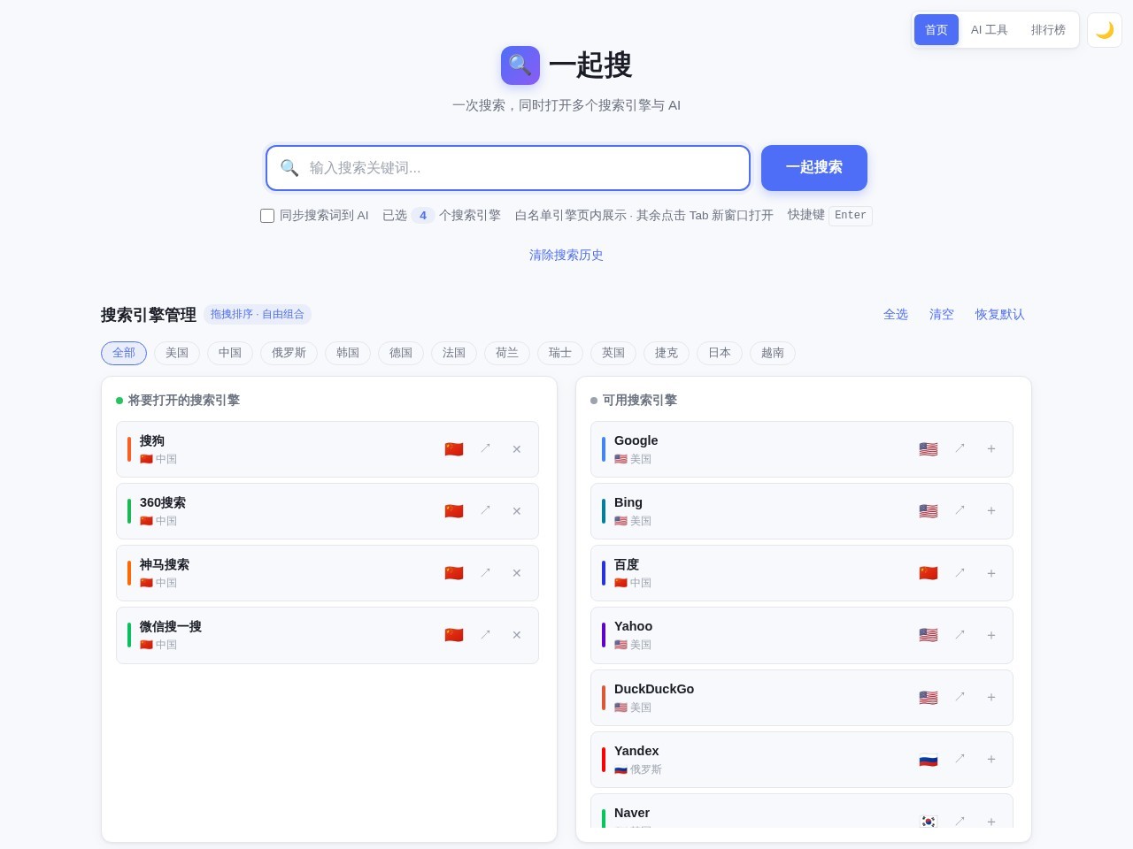Click the 拖拽排序 · 自由组合 badge

pyautogui.click(x=258, y=314)
